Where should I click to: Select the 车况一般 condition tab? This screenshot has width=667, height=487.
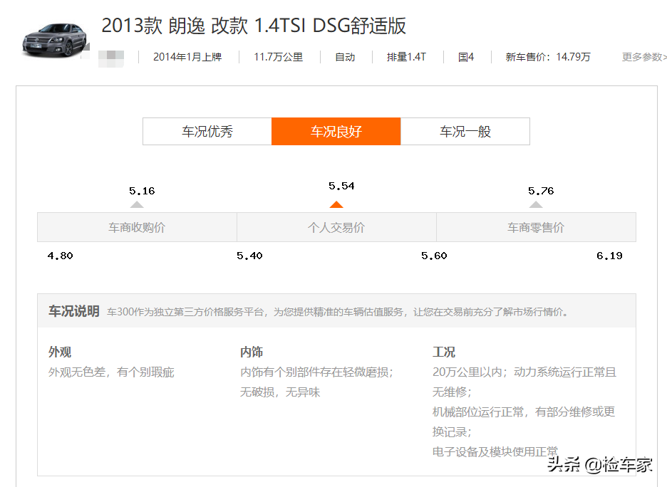(465, 131)
